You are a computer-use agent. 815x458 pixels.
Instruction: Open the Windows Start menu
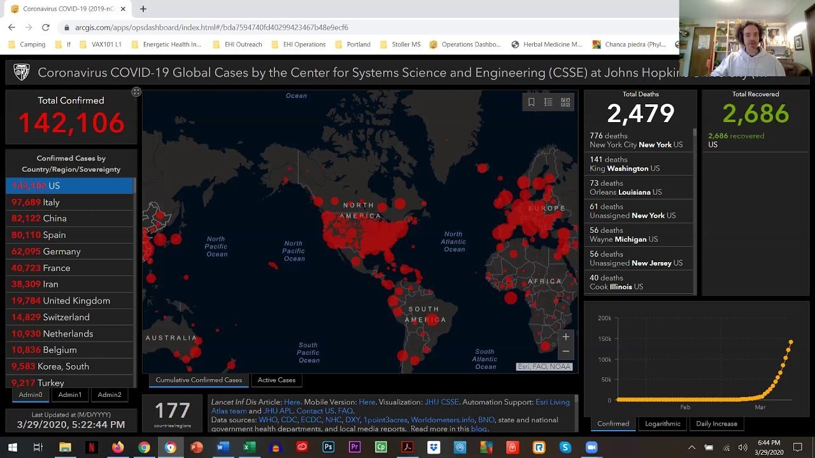(12, 447)
